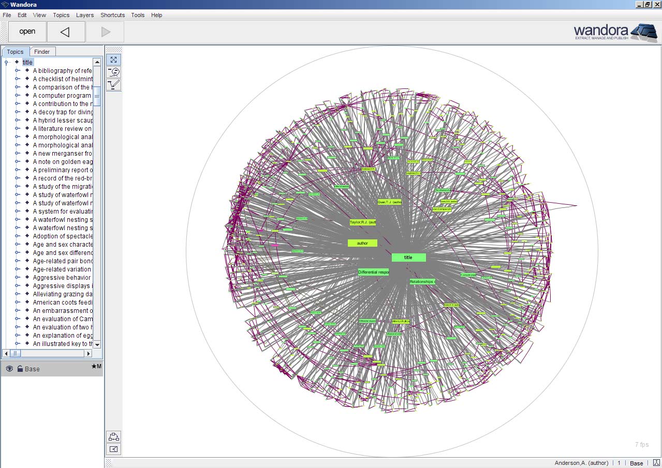Image resolution: width=662 pixels, height=468 pixels.
Task: Select the 'title' node in the graph
Action: pyautogui.click(x=408, y=257)
